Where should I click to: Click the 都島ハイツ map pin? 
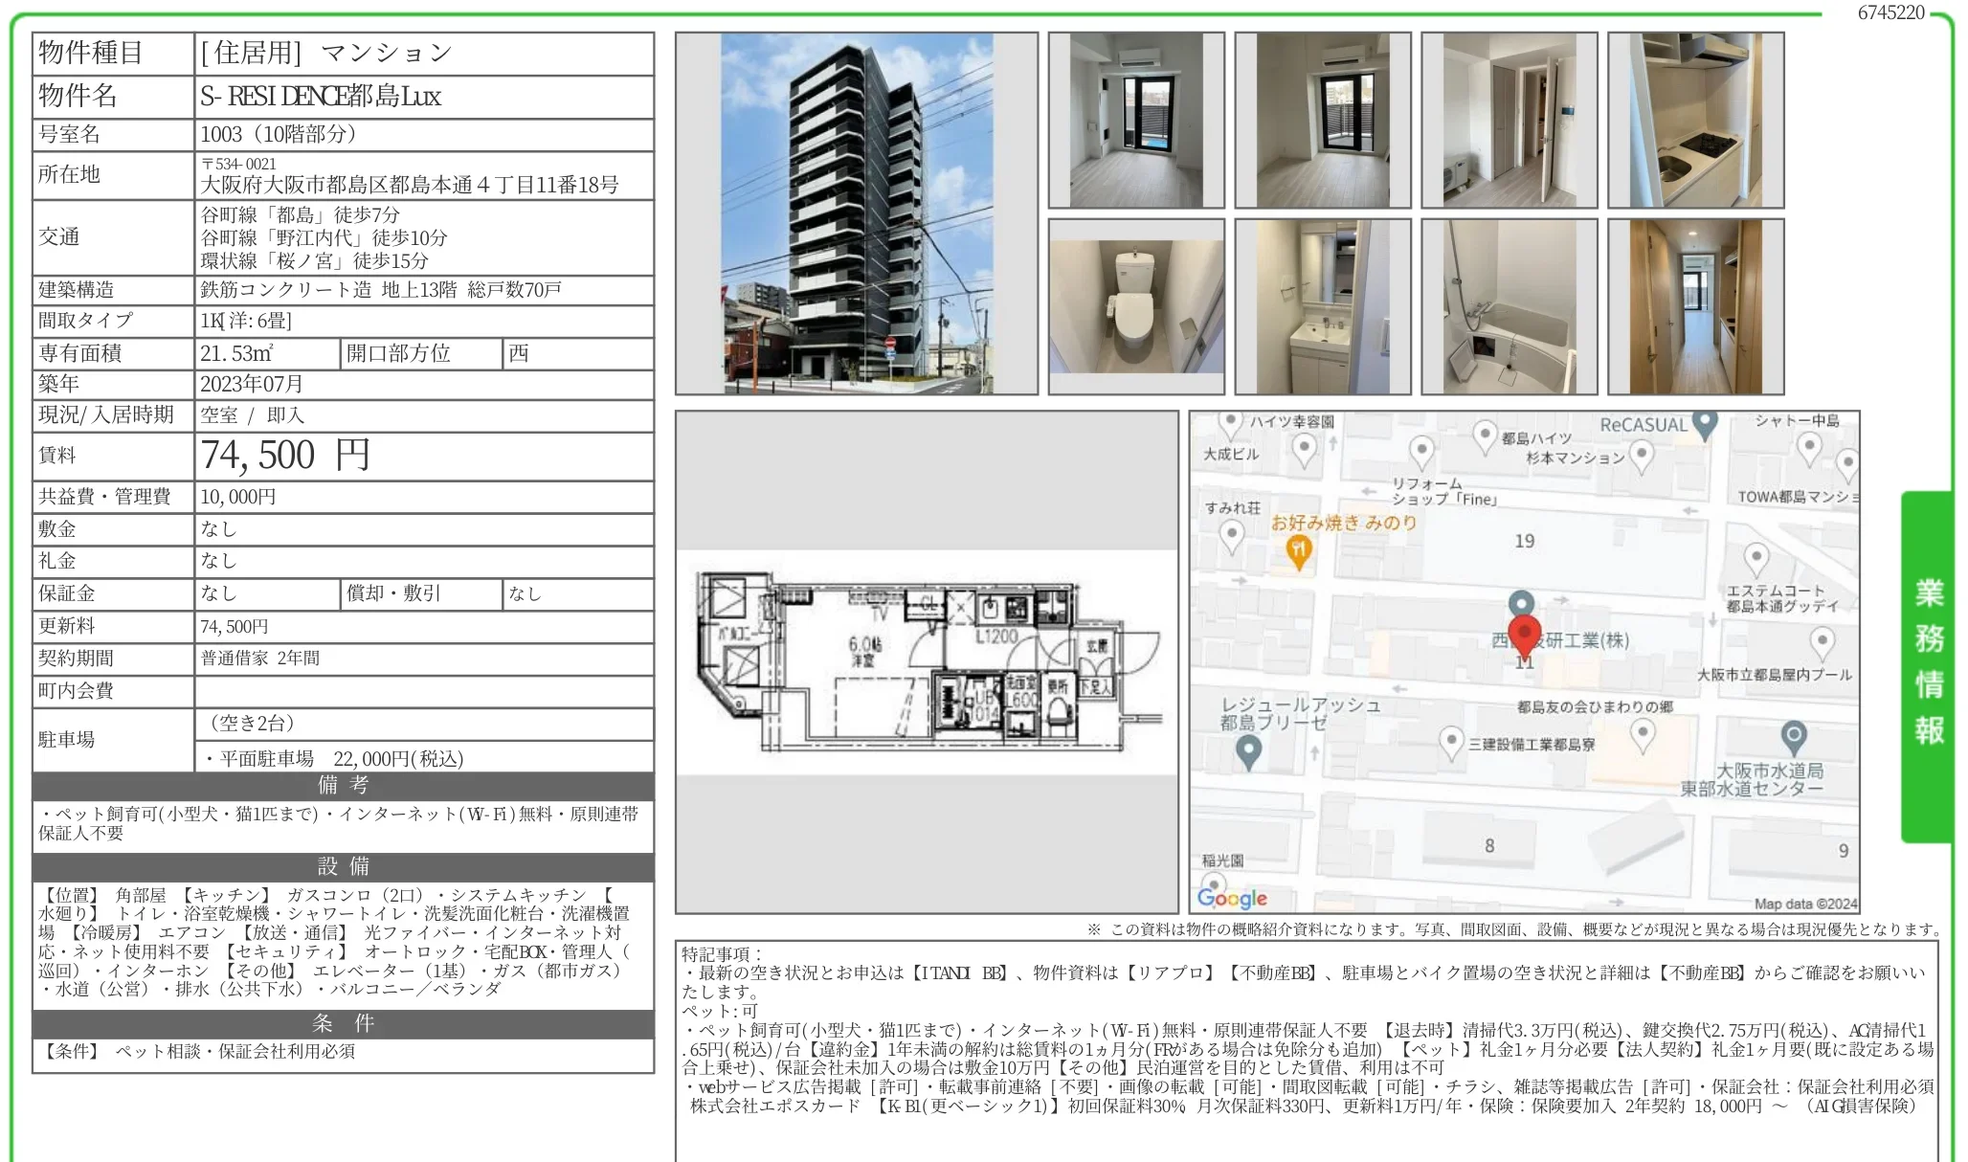coord(1484,437)
